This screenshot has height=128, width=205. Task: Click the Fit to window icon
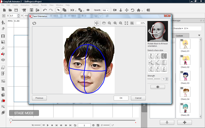[x=127, y=23]
